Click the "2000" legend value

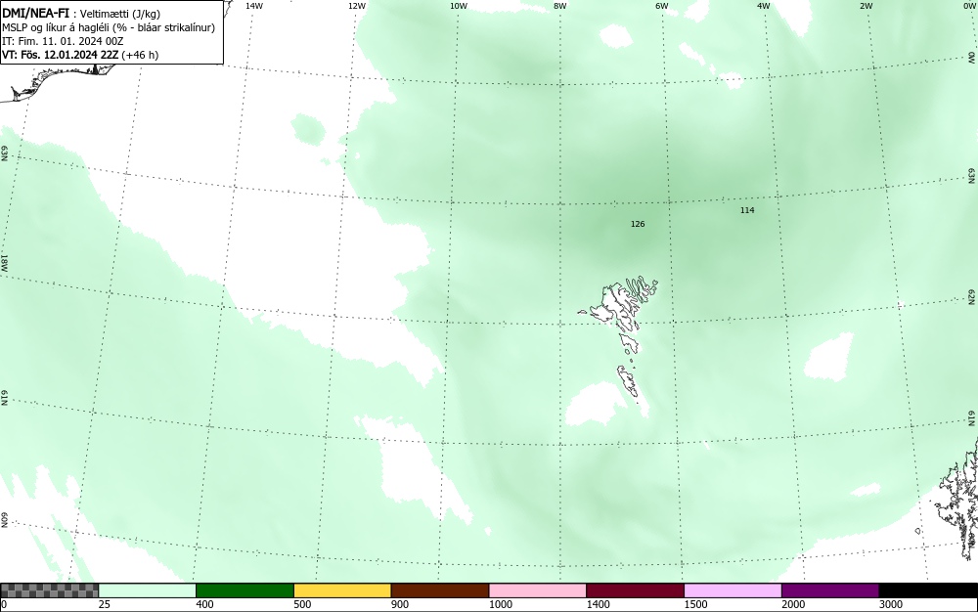pos(793,604)
